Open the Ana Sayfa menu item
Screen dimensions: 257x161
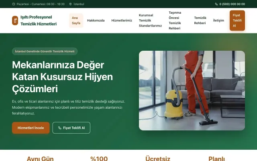pyautogui.click(x=76, y=21)
